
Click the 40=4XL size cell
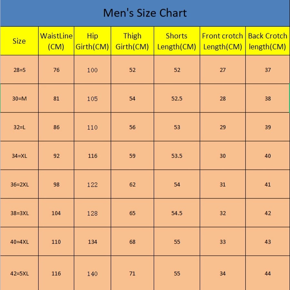tap(19, 242)
